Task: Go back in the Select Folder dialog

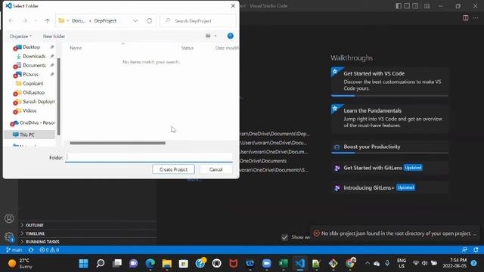Action: pos(11,20)
